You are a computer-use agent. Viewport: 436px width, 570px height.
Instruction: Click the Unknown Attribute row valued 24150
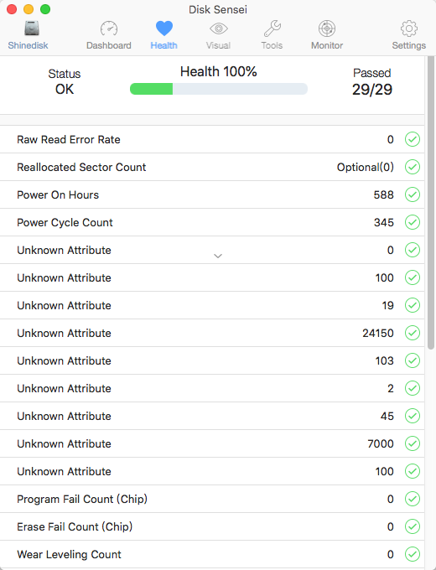(212, 333)
